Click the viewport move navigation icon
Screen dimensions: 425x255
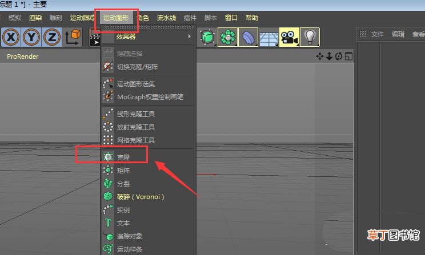320,56
